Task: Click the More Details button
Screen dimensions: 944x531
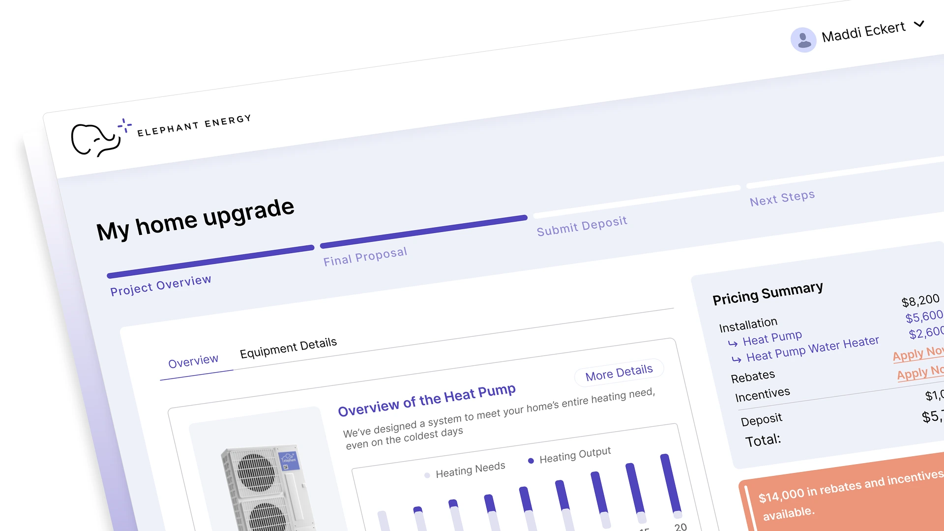Action: click(x=619, y=372)
